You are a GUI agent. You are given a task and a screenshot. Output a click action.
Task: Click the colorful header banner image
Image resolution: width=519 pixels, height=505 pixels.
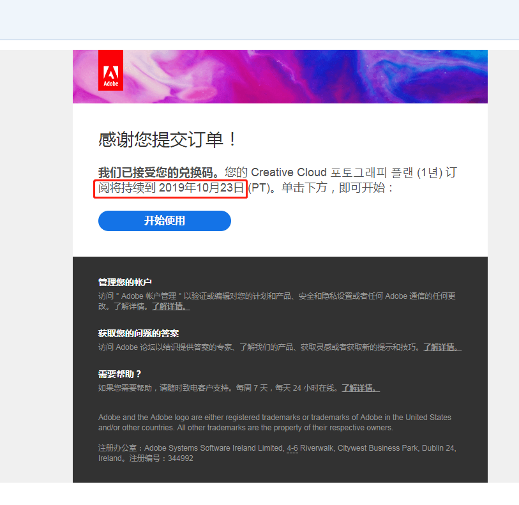(x=280, y=77)
